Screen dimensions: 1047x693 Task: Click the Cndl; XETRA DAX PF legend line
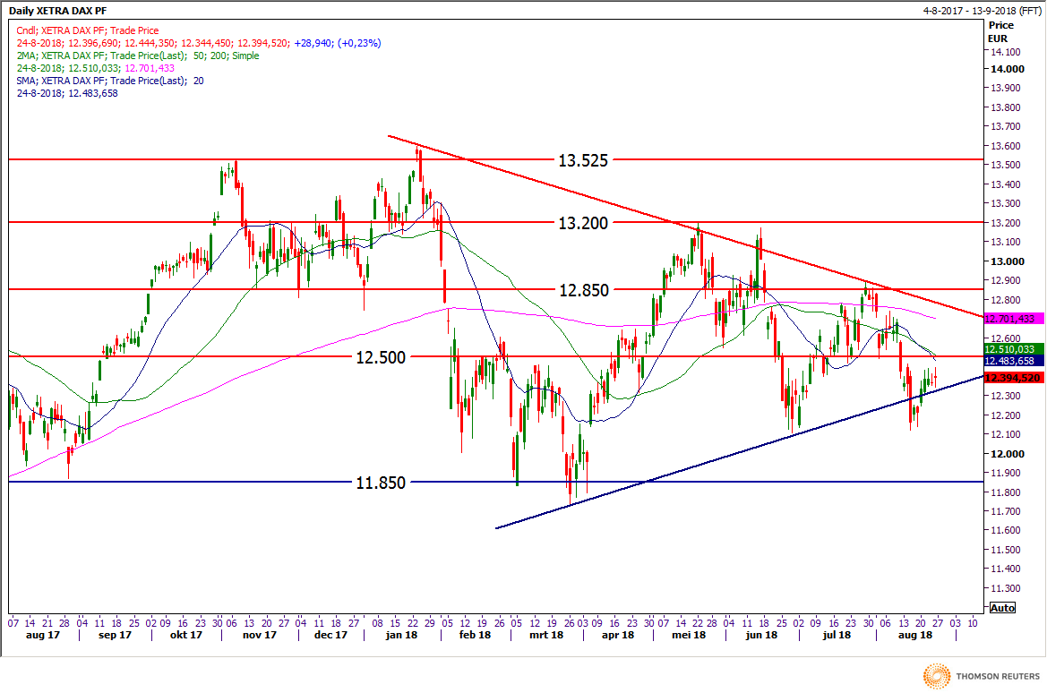(x=88, y=30)
